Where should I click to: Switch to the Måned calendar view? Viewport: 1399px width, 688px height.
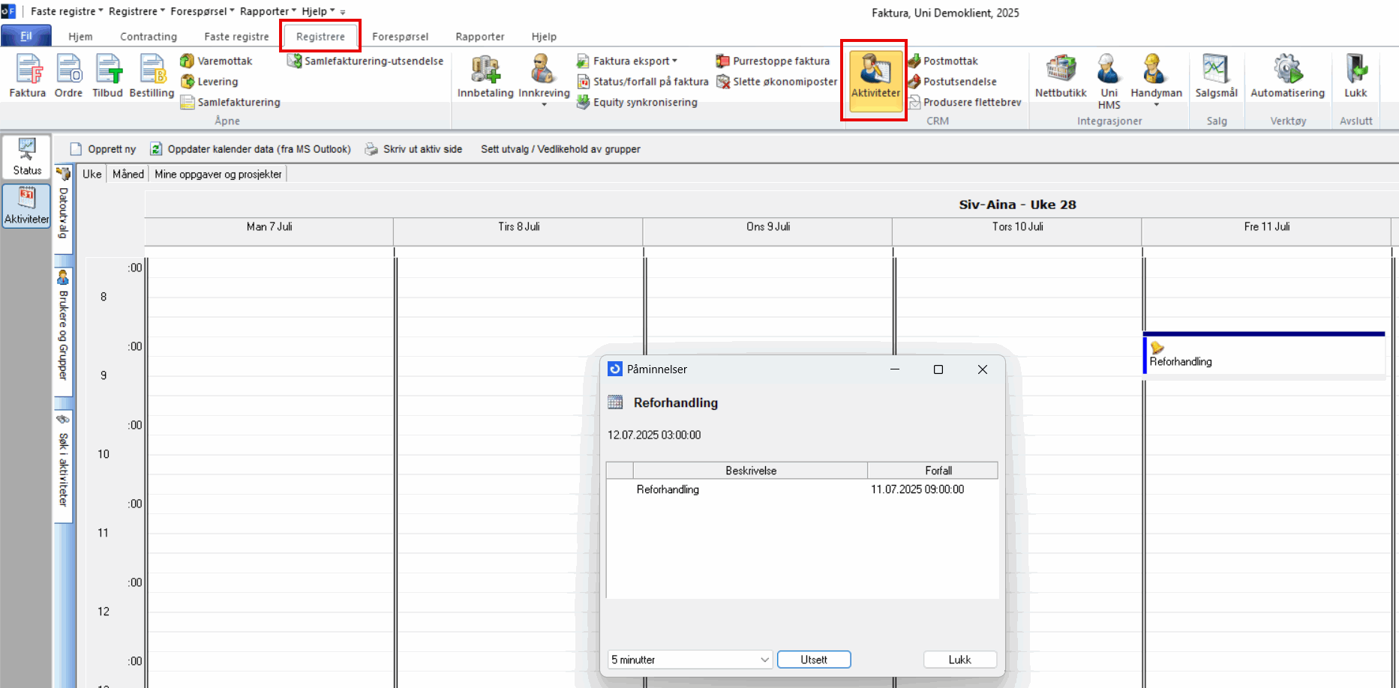[x=128, y=174]
